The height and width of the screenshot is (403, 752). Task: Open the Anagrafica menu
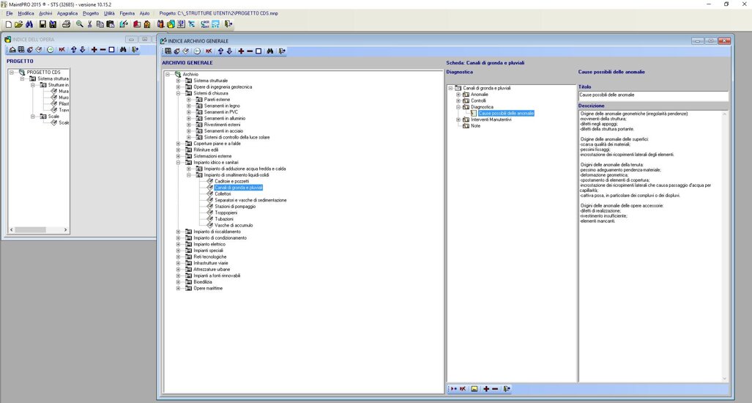67,13
